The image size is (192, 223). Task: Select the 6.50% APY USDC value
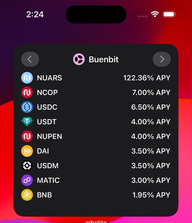[151, 107]
